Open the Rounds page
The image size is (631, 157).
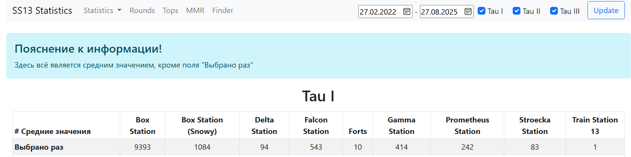click(x=142, y=10)
